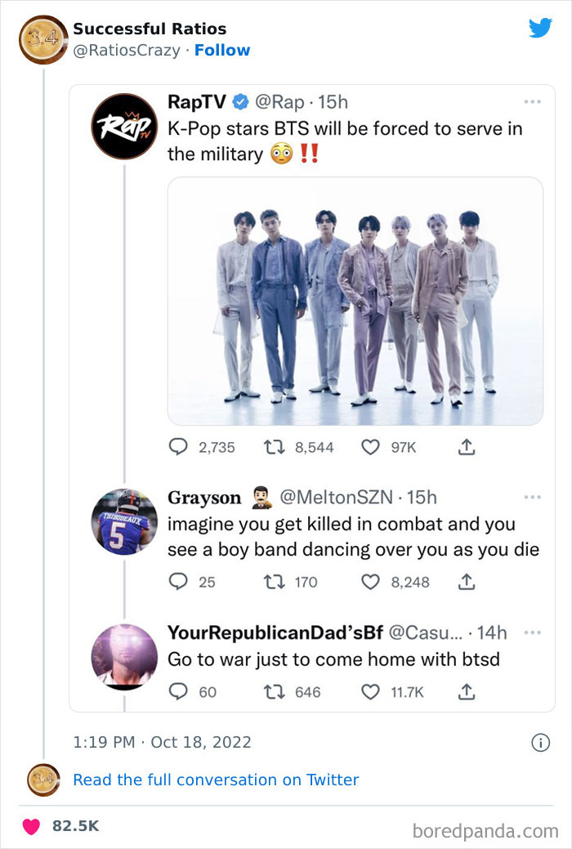Open the full conversation on Twitter link
Image resolution: width=572 pixels, height=849 pixels.
point(215,780)
